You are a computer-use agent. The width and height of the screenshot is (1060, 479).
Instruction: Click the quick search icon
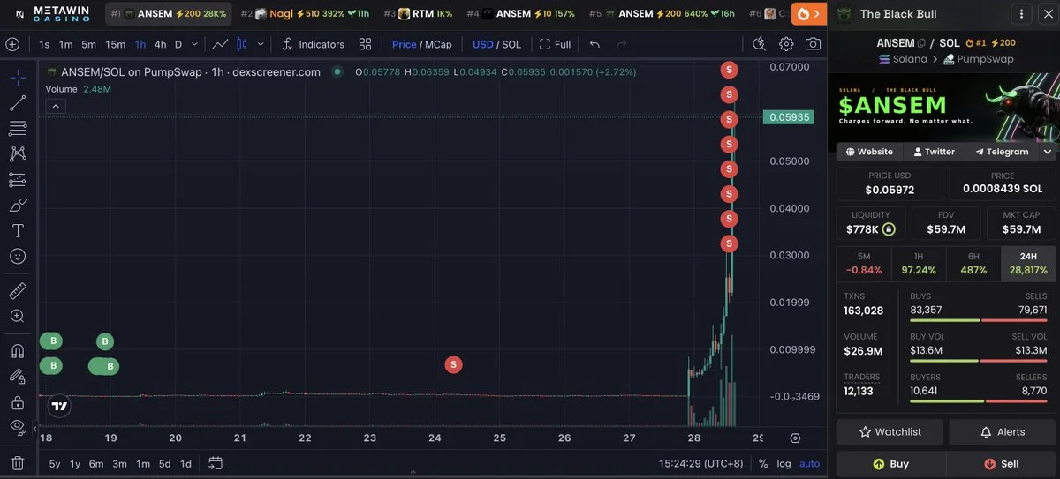click(759, 44)
